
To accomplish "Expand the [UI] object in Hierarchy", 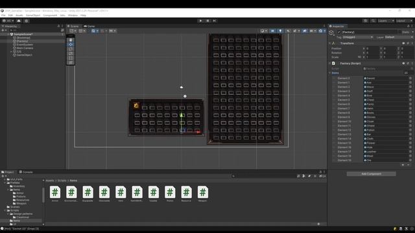I will [x=12, y=52].
